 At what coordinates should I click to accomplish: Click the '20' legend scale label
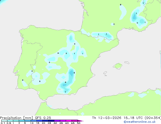tap(43, 123)
